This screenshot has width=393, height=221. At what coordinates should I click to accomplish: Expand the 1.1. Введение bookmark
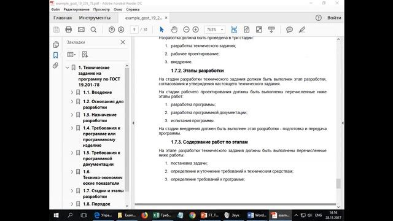(72, 93)
